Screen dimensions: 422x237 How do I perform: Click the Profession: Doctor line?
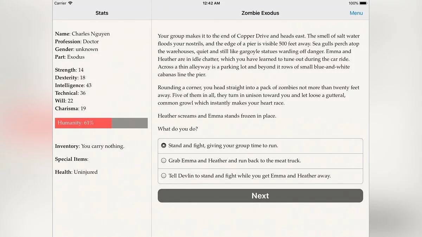point(77,42)
